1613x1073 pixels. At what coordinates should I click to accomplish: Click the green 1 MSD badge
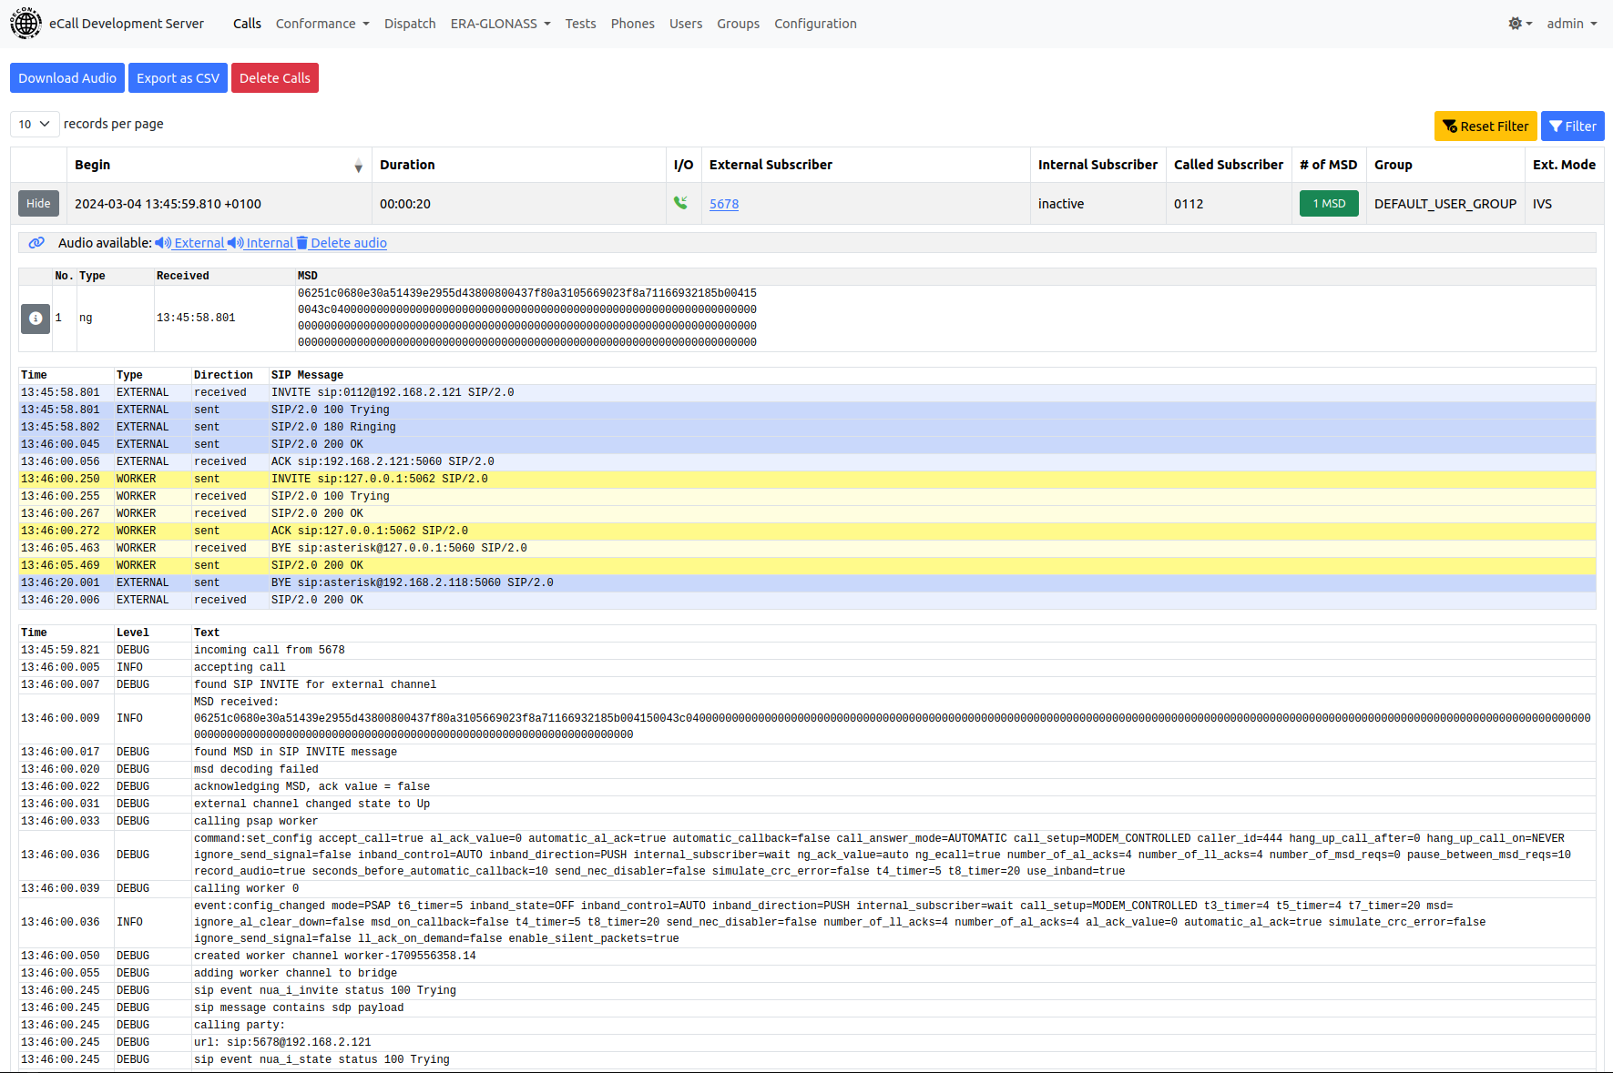click(1328, 203)
